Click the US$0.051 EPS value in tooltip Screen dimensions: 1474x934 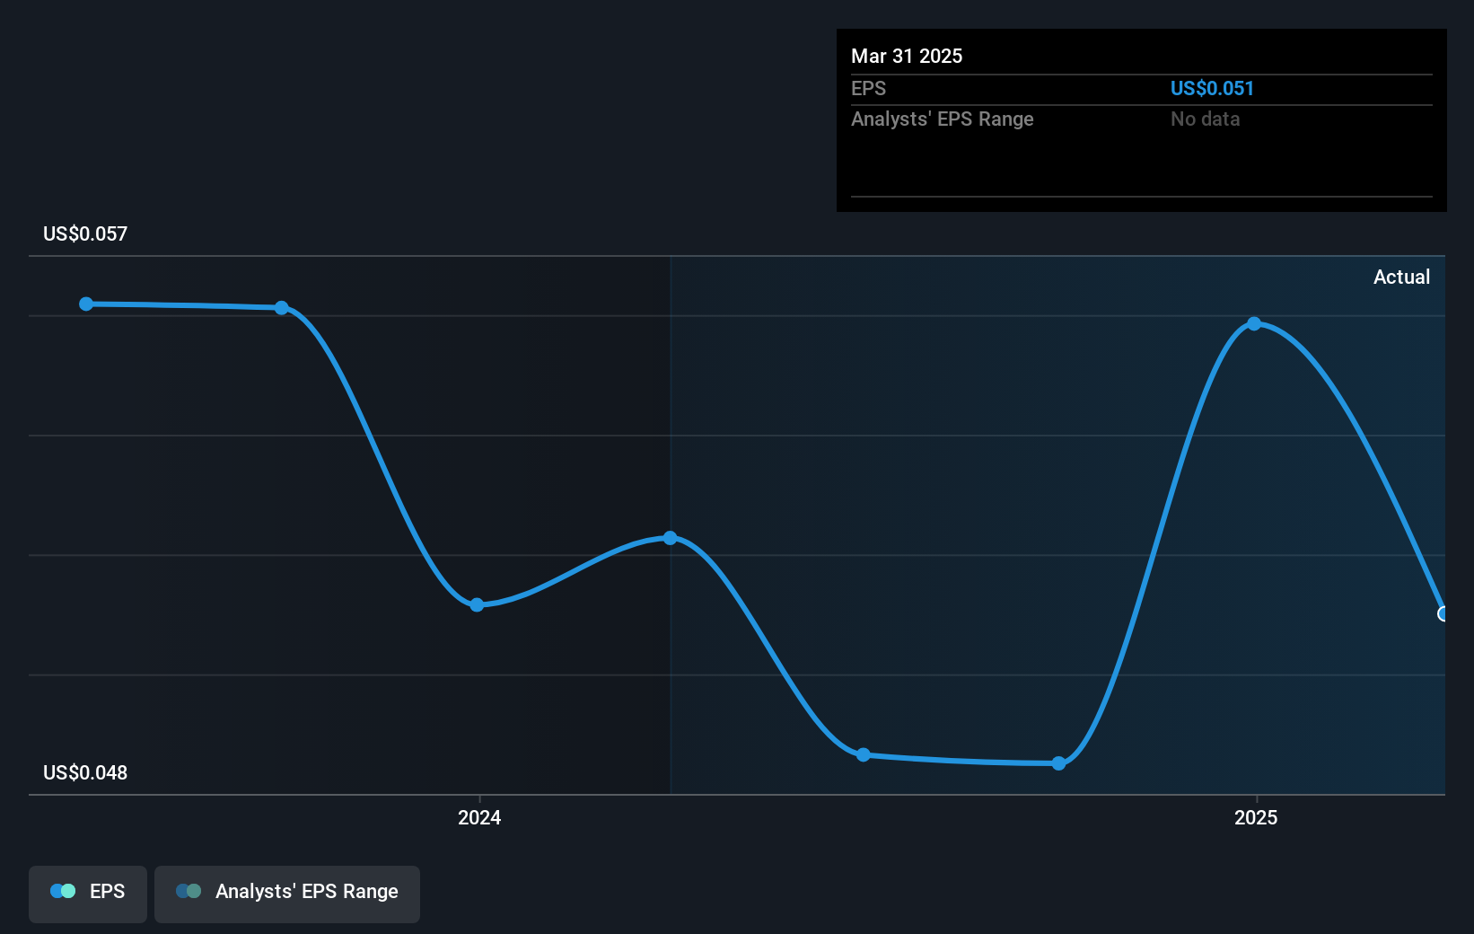pyautogui.click(x=1212, y=89)
